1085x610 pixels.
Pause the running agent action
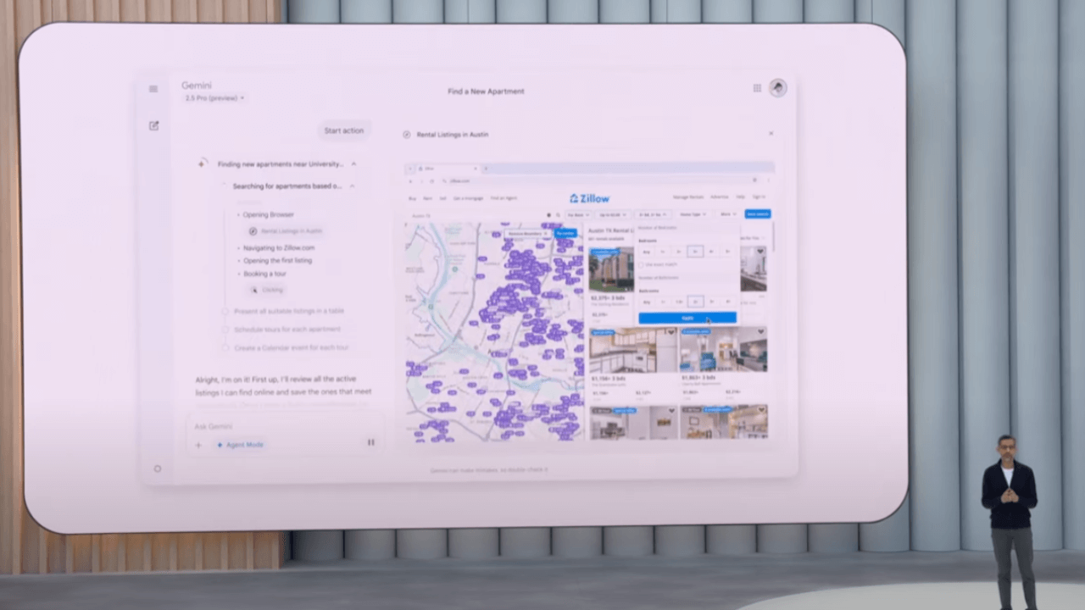pos(370,442)
